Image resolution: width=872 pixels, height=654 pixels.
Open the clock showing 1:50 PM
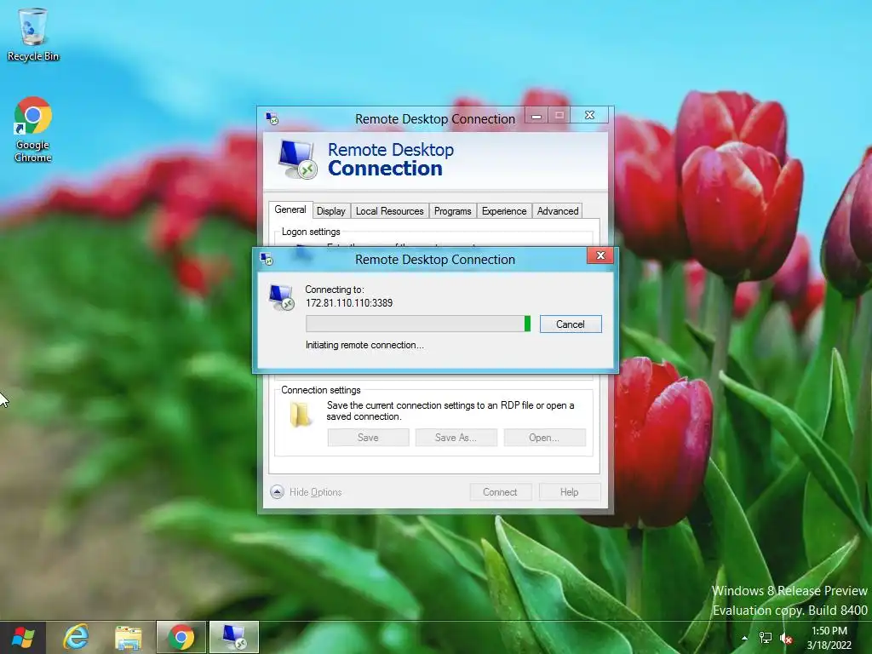click(x=829, y=631)
